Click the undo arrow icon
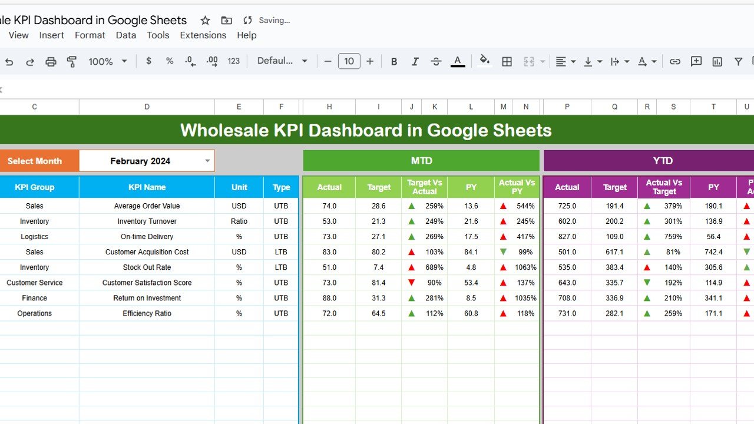This screenshot has height=424, width=754. tap(9, 61)
